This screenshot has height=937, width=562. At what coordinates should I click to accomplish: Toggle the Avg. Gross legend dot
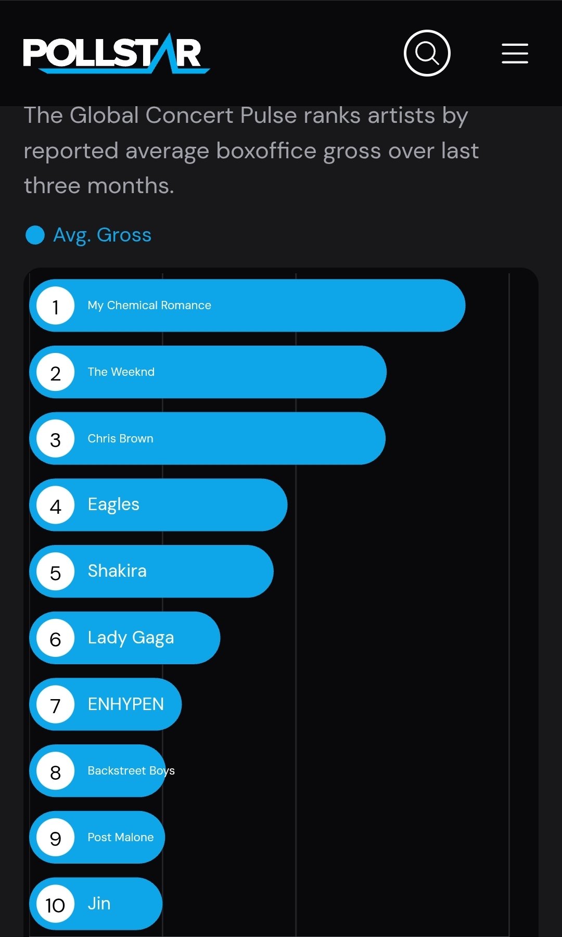[x=35, y=235]
